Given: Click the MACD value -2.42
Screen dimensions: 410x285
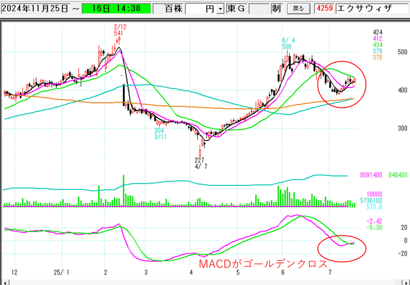Looking at the screenshot, I should (x=374, y=222).
